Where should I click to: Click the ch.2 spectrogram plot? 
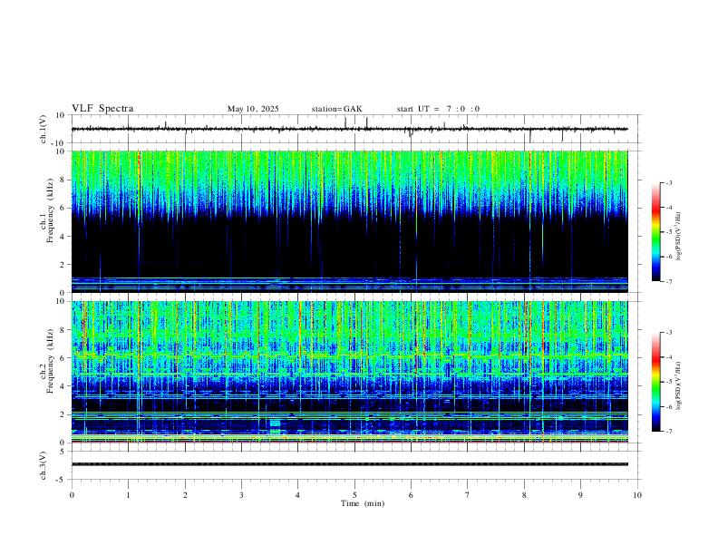[349, 372]
